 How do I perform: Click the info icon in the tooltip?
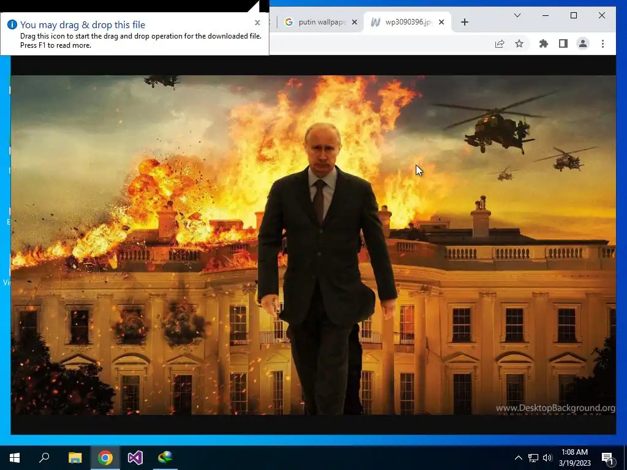[x=12, y=24]
